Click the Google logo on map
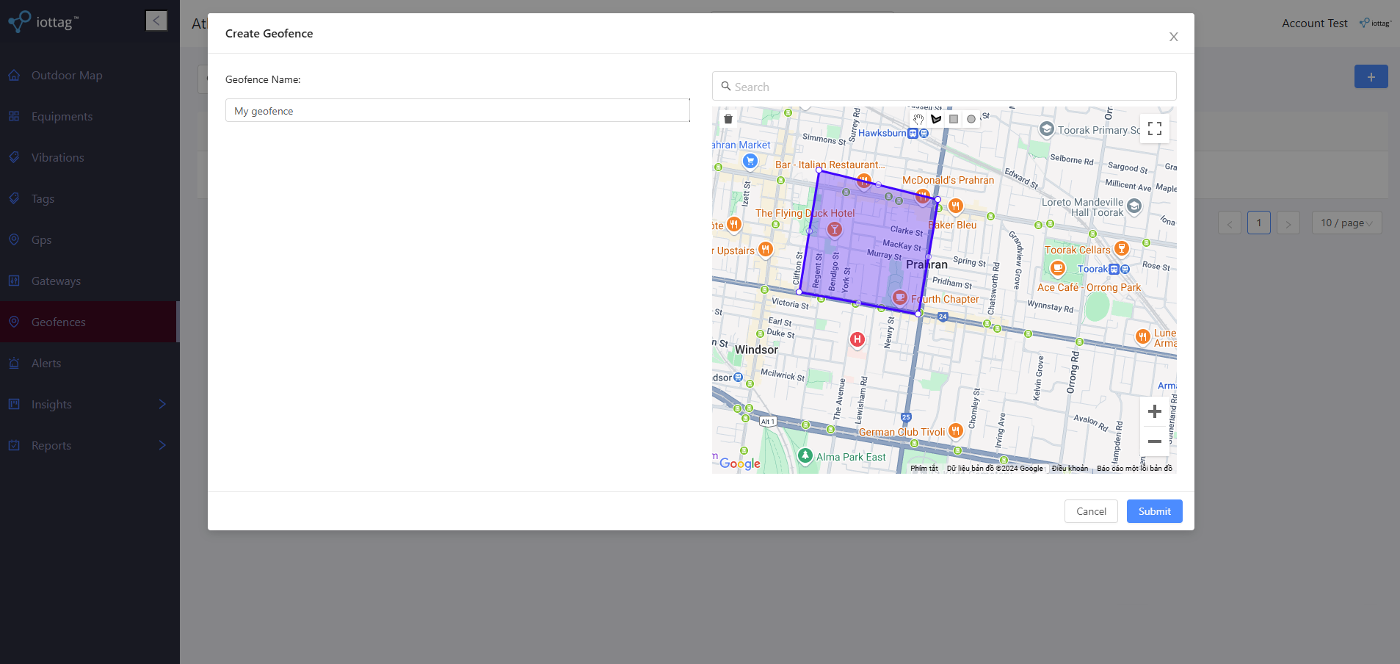Image resolution: width=1400 pixels, height=664 pixels. point(740,463)
